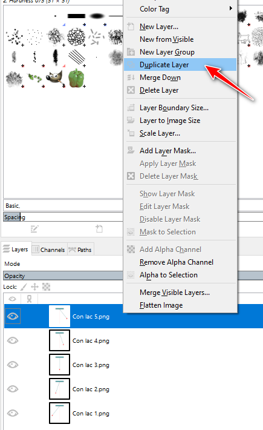Click the Layer Boundary Size icon
This screenshot has height=430, width=263.
(x=131, y=108)
